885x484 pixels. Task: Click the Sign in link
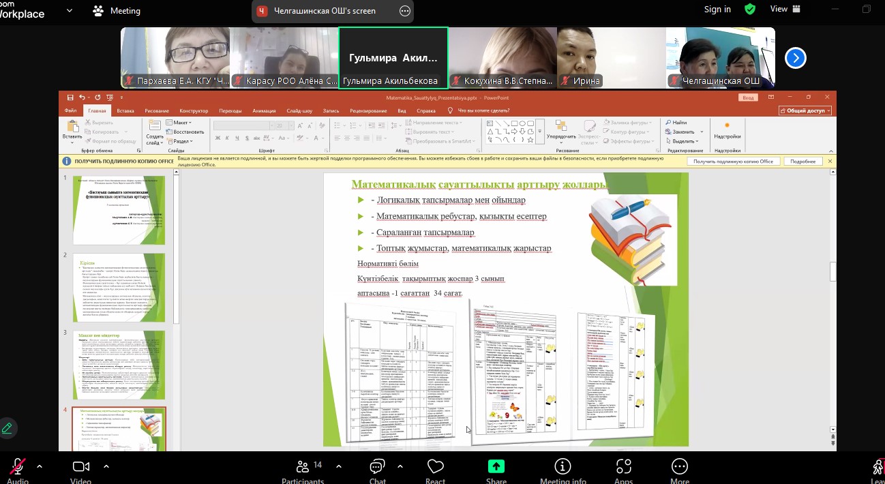[x=717, y=10]
